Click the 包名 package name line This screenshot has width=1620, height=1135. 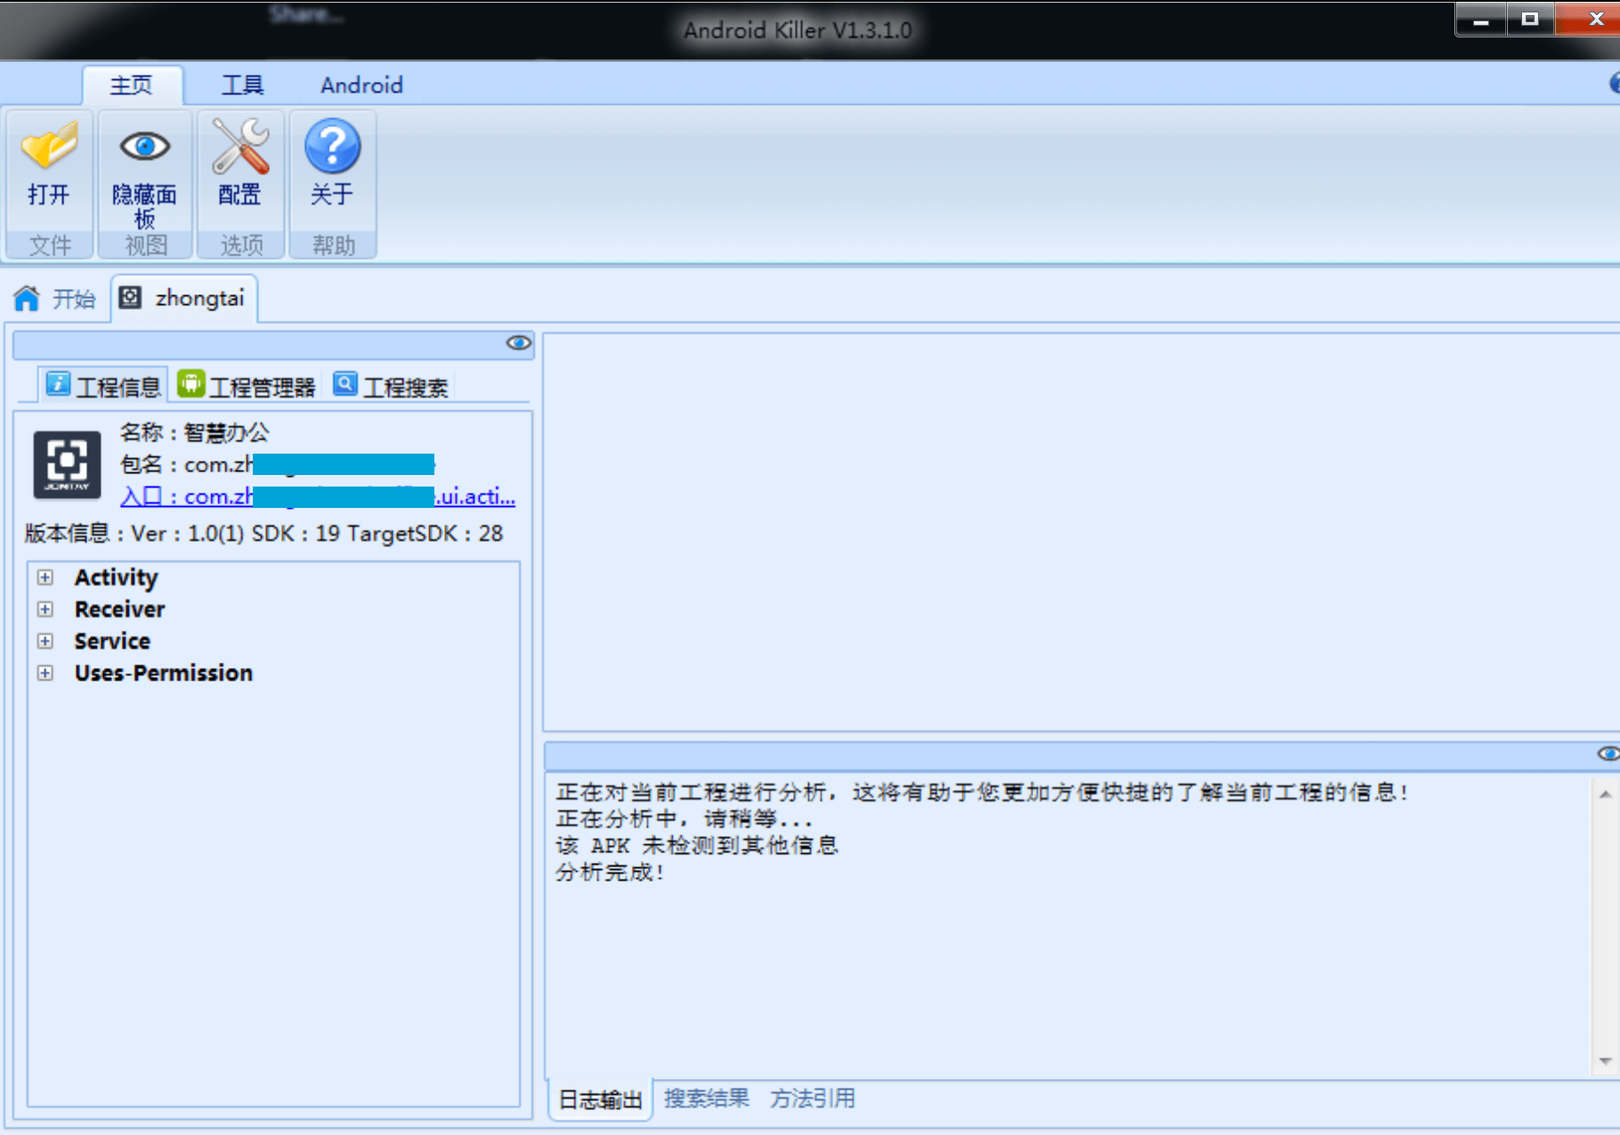(x=277, y=464)
